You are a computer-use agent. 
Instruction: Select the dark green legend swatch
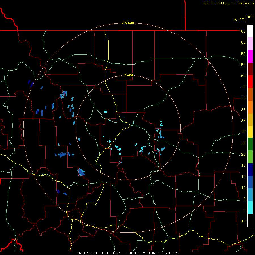point(250,144)
